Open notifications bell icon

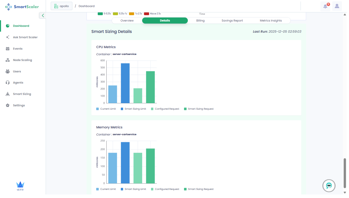(x=325, y=6)
